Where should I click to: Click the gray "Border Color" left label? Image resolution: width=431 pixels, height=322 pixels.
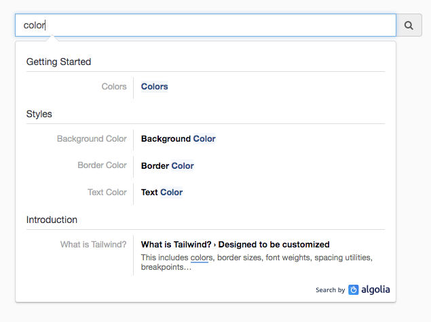coord(102,165)
